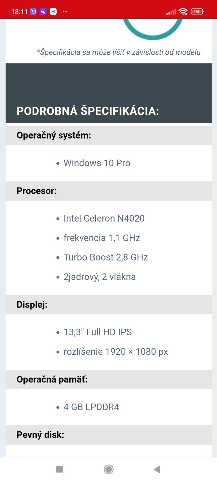
Task: Tap the 'Displej:' section header
Action: pyautogui.click(x=32, y=304)
